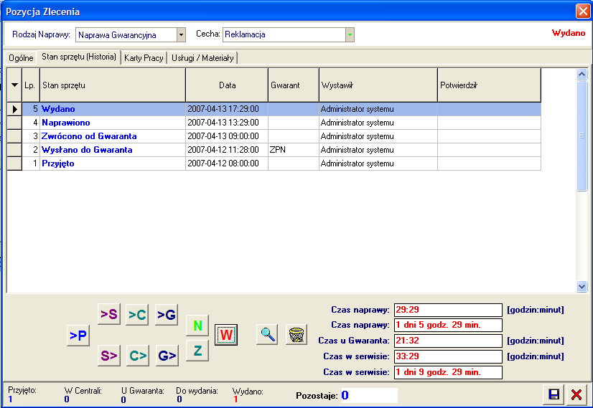Screen dimensions: 593x408
Task: Click the Czas w serwisie 33:29 field
Action: coord(448,356)
